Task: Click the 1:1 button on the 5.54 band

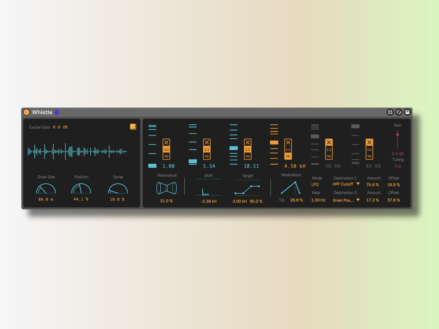Action: point(207,150)
